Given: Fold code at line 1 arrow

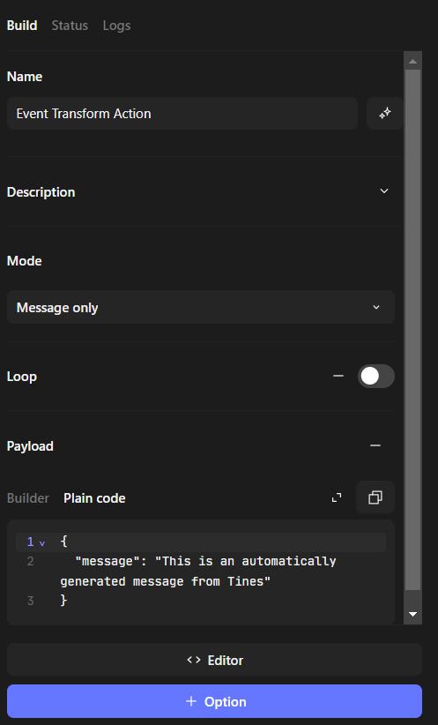Looking at the screenshot, I should click(x=42, y=542).
